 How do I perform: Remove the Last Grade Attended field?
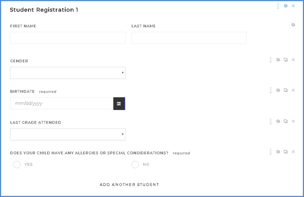coord(293,121)
